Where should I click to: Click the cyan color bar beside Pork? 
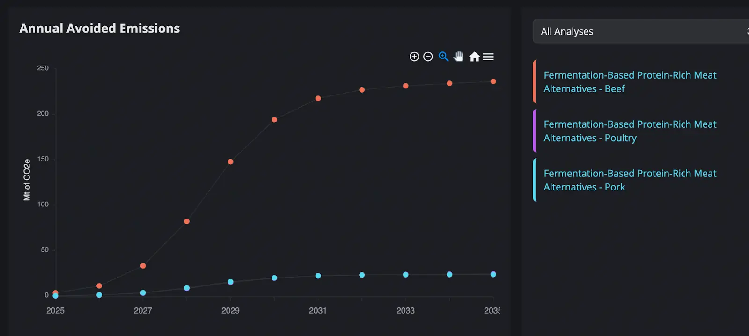coord(535,180)
